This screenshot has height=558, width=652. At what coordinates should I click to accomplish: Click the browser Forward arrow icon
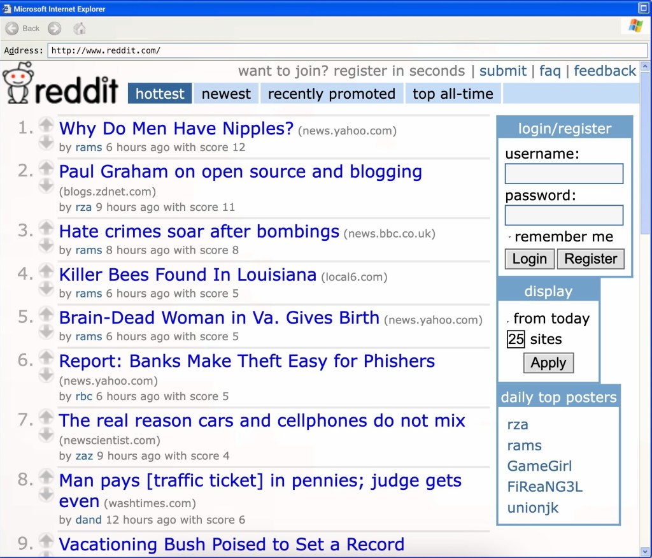(55, 28)
